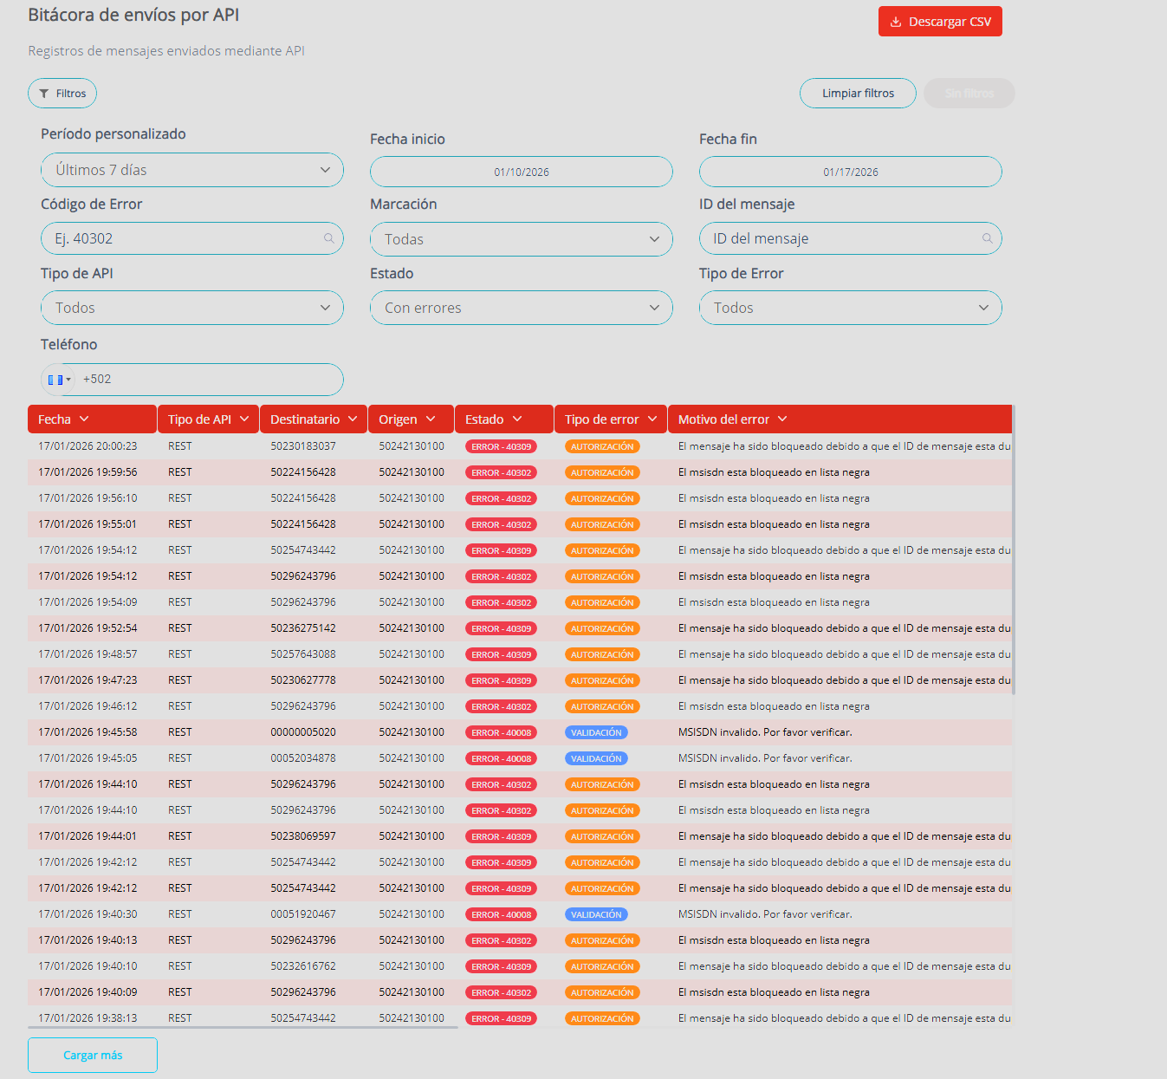This screenshot has height=1079, width=1167.
Task: Click the search icon in ID del mensaje field
Action: click(x=987, y=238)
